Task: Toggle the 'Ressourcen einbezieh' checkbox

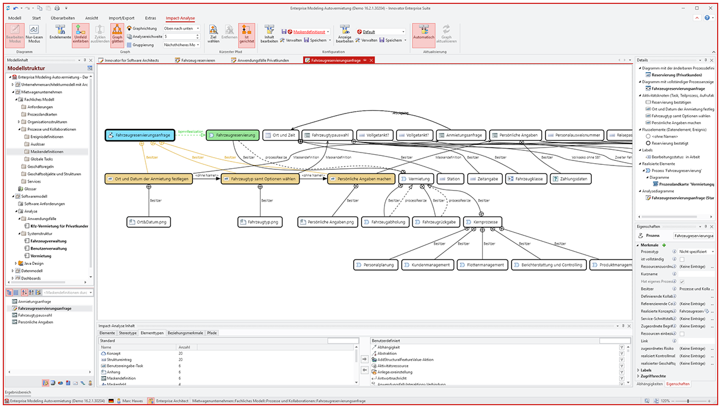Action: pyautogui.click(x=682, y=334)
